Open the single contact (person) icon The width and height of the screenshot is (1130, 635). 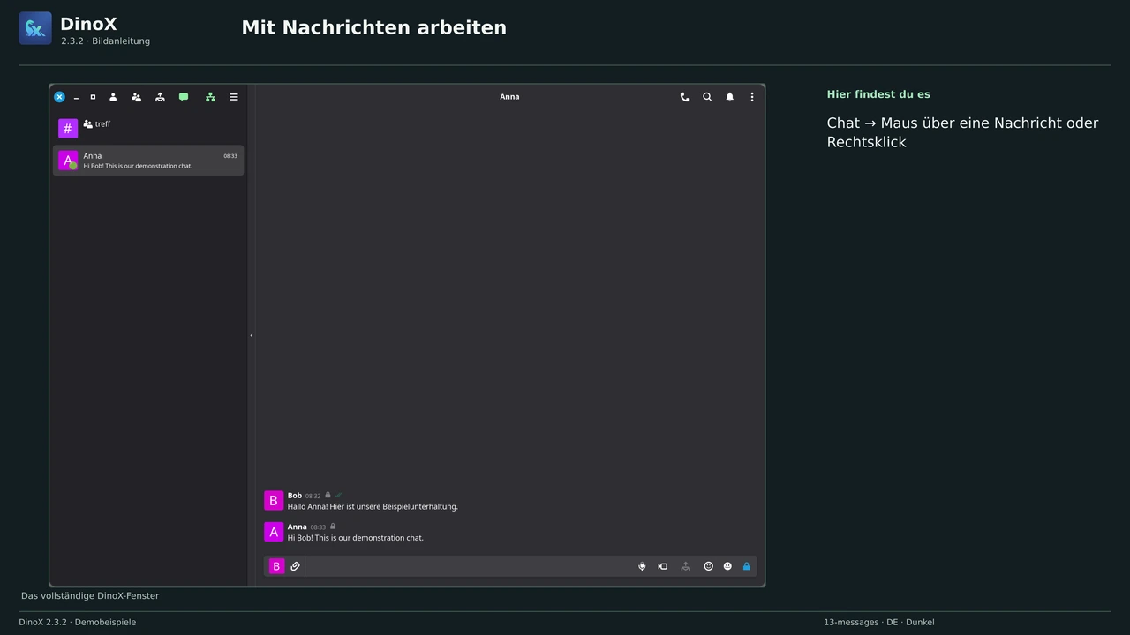pyautogui.click(x=113, y=97)
